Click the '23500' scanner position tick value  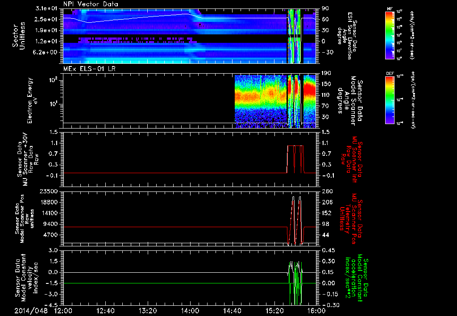49,191
